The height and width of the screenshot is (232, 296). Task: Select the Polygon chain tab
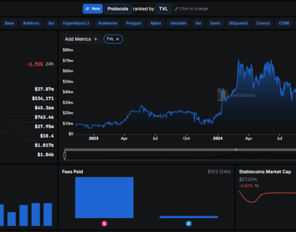(x=134, y=23)
